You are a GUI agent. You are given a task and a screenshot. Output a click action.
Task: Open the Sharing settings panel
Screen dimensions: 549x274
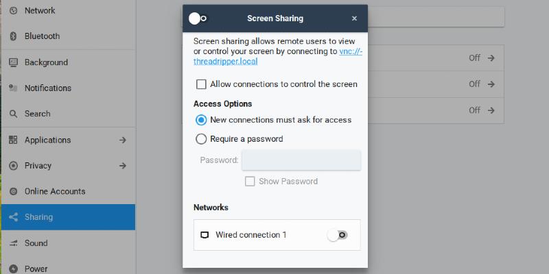pyautogui.click(x=38, y=217)
